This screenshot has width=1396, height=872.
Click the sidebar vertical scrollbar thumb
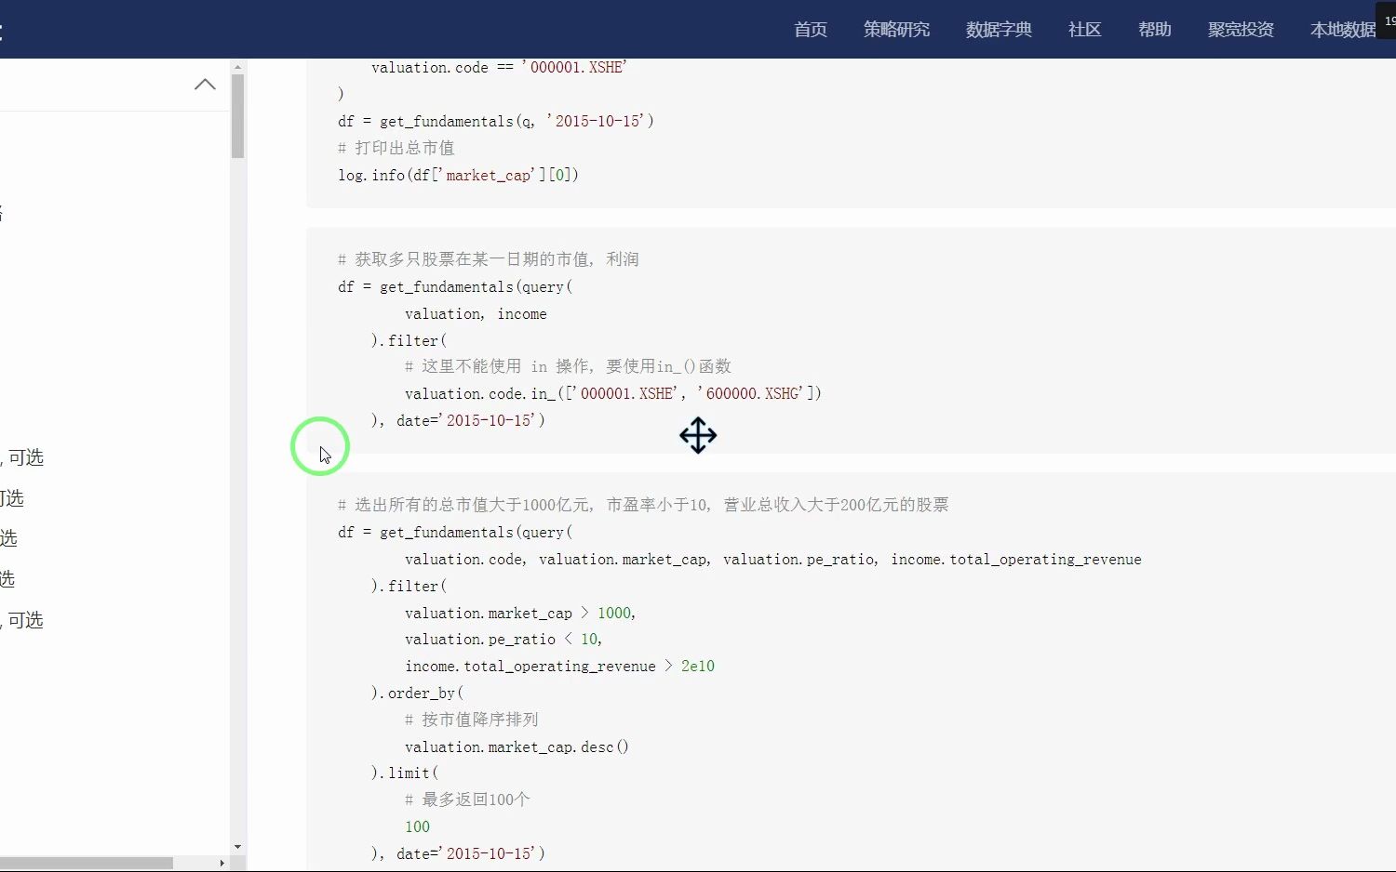pos(237,116)
